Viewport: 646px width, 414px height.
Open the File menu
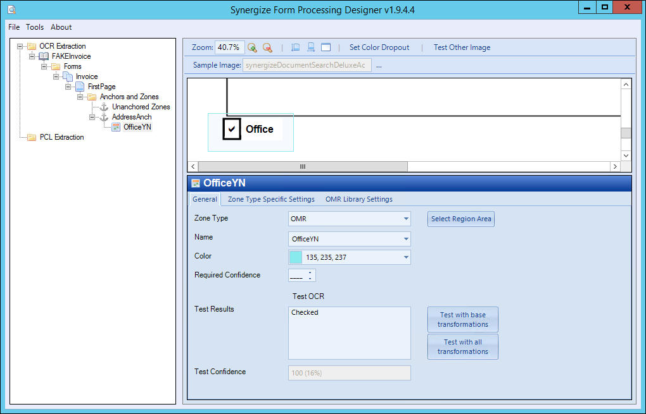[14, 27]
